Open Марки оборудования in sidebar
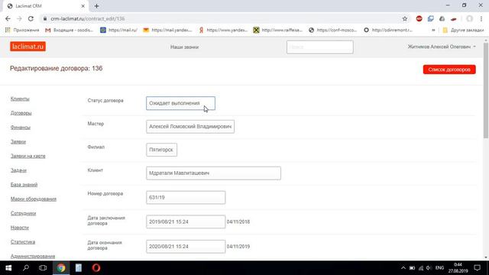Image resolution: width=489 pixels, height=275 pixels. [34, 199]
